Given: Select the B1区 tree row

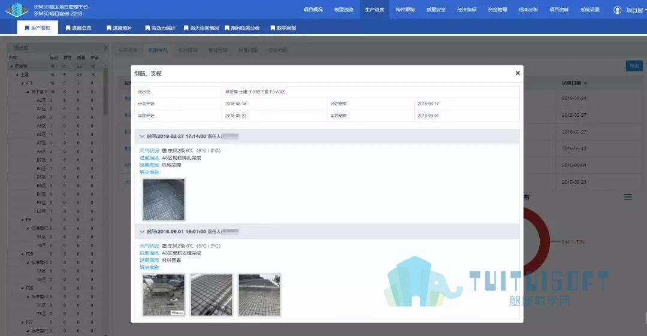Looking at the screenshot, I should (x=56, y=194).
